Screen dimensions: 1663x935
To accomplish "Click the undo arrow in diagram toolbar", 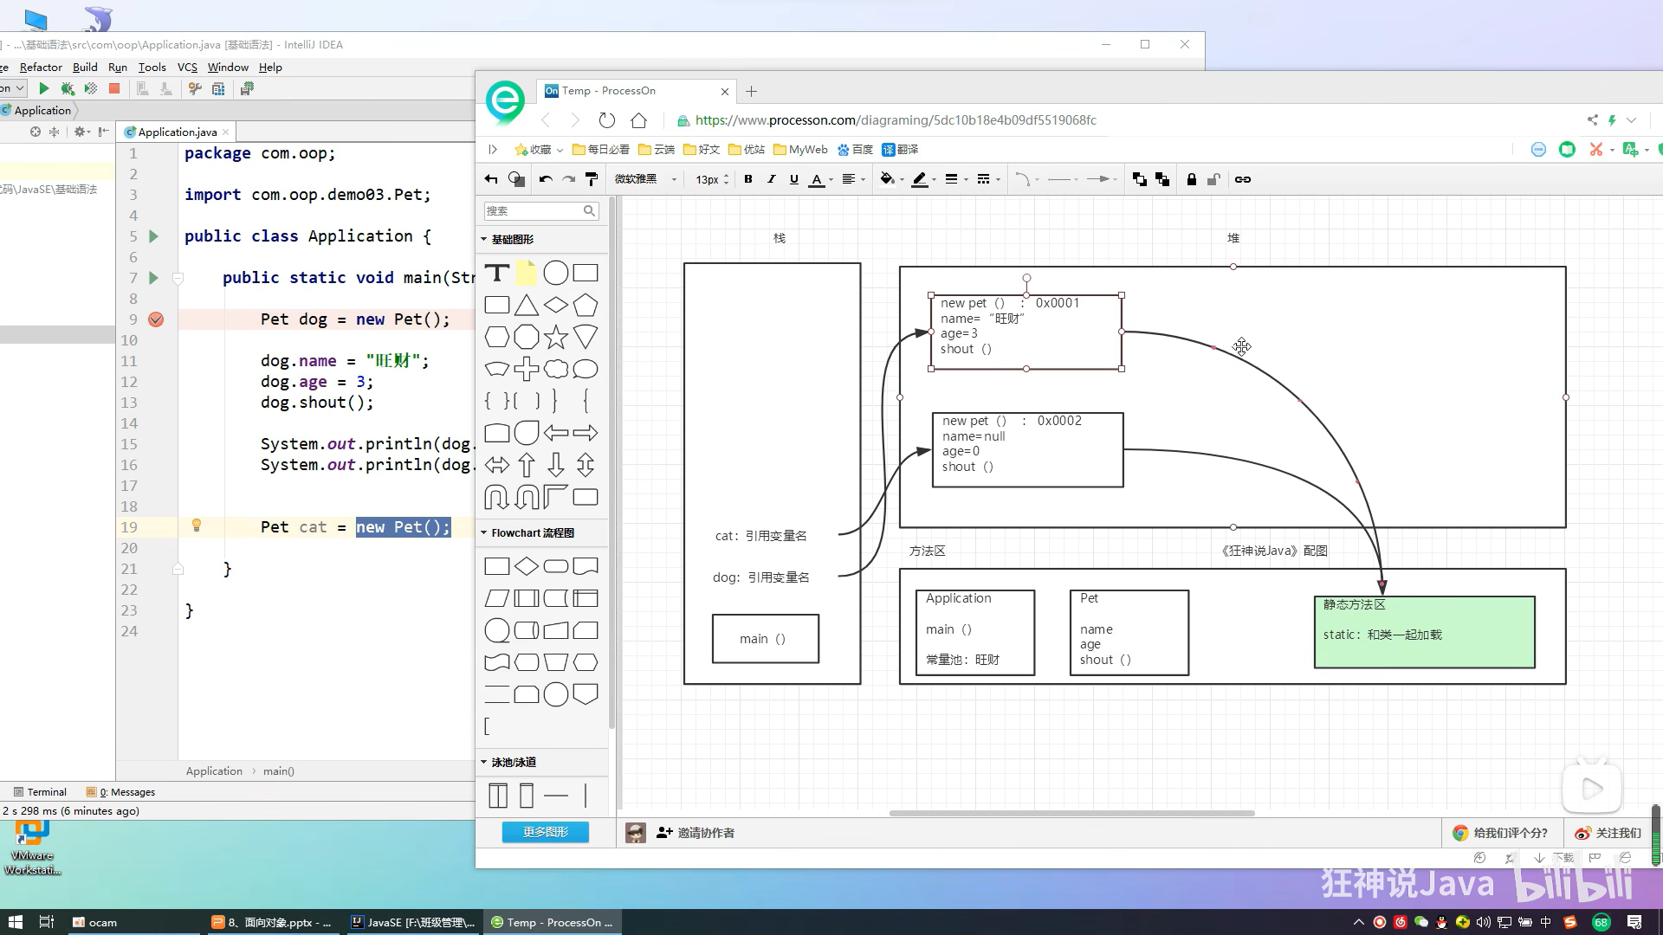I will coord(545,179).
